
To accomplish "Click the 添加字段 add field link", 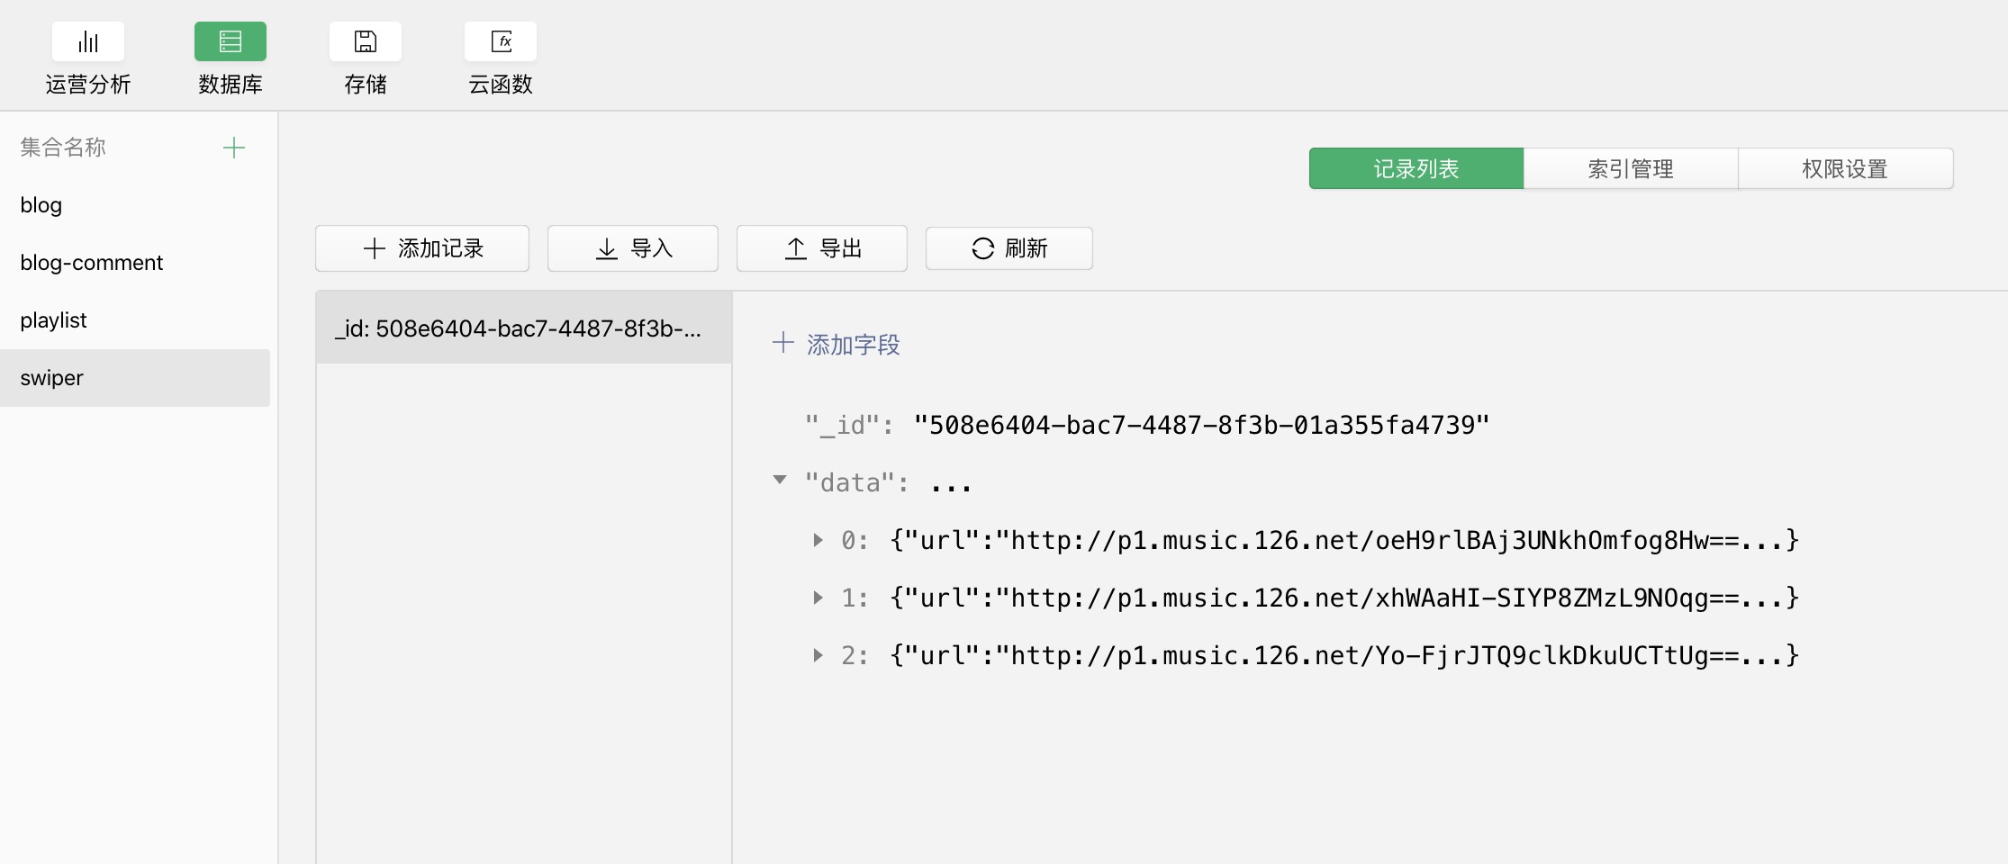I will (x=837, y=344).
